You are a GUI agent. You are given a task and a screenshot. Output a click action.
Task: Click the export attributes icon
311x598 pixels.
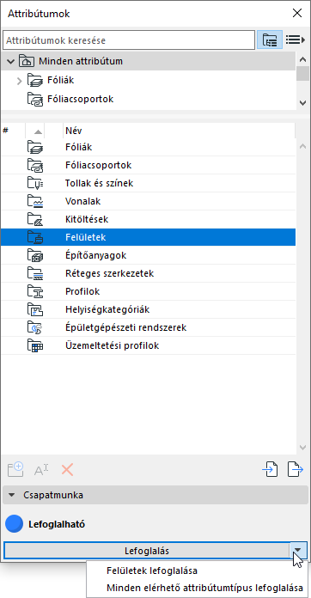point(296,469)
